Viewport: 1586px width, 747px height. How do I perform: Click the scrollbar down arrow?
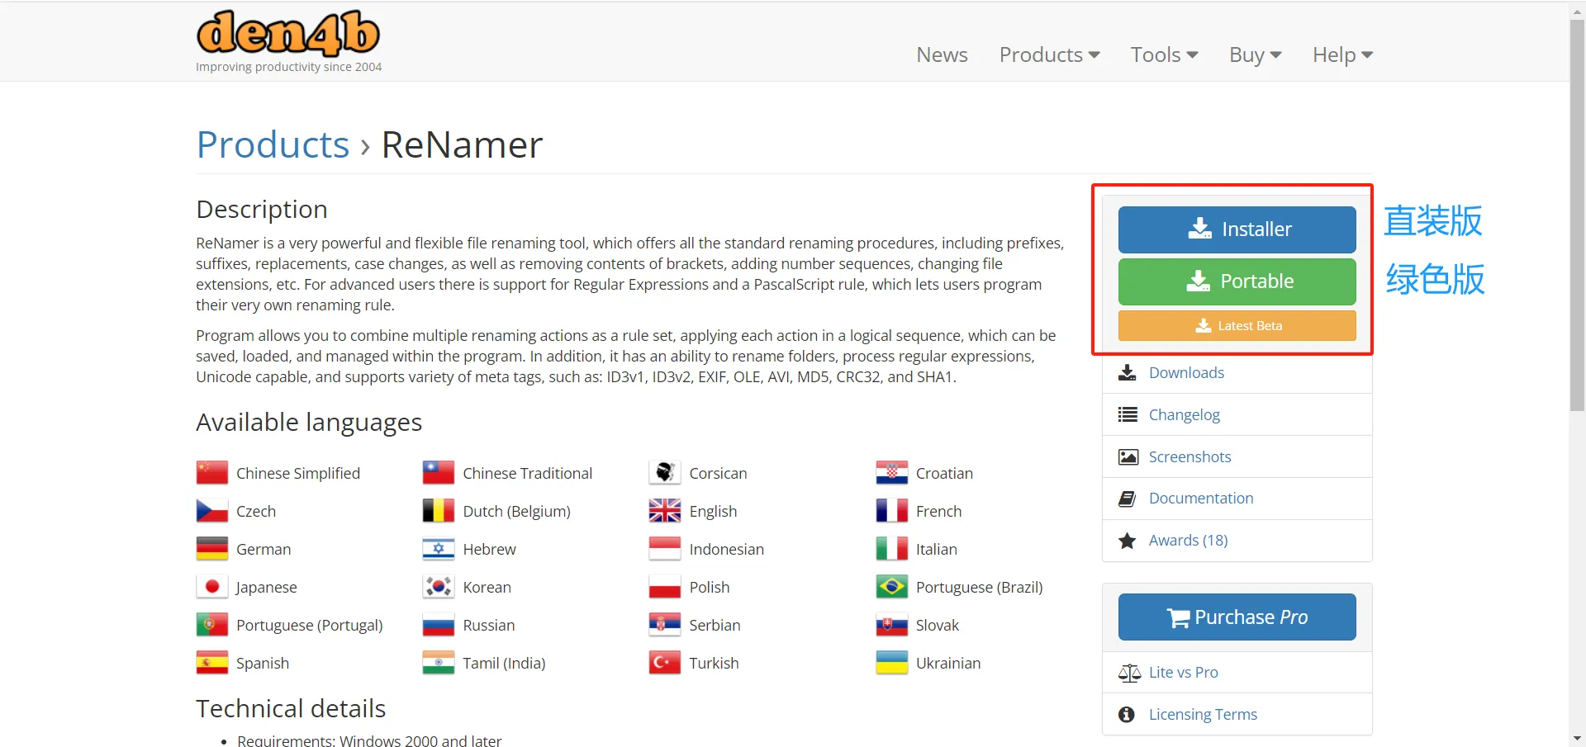coord(1578,738)
